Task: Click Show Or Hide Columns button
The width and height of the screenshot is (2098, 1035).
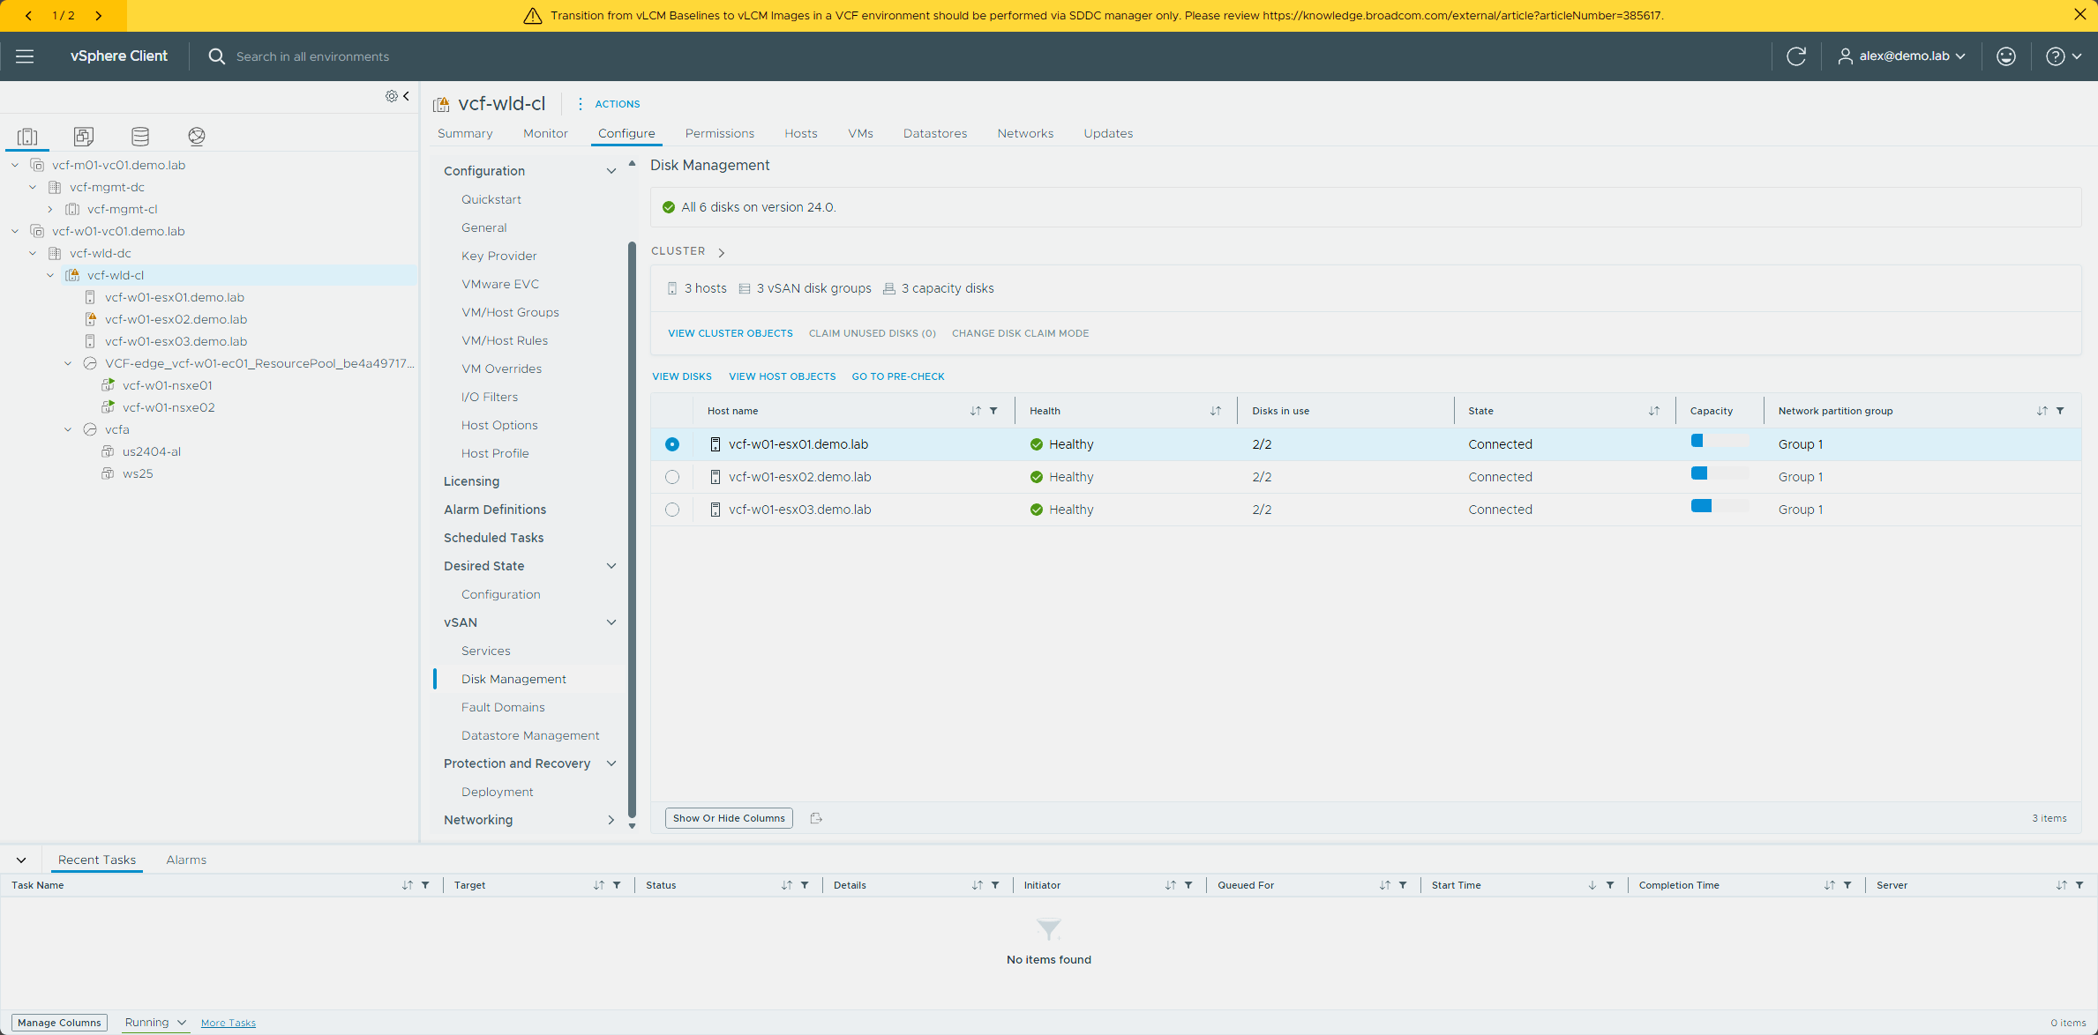Action: pyautogui.click(x=729, y=818)
